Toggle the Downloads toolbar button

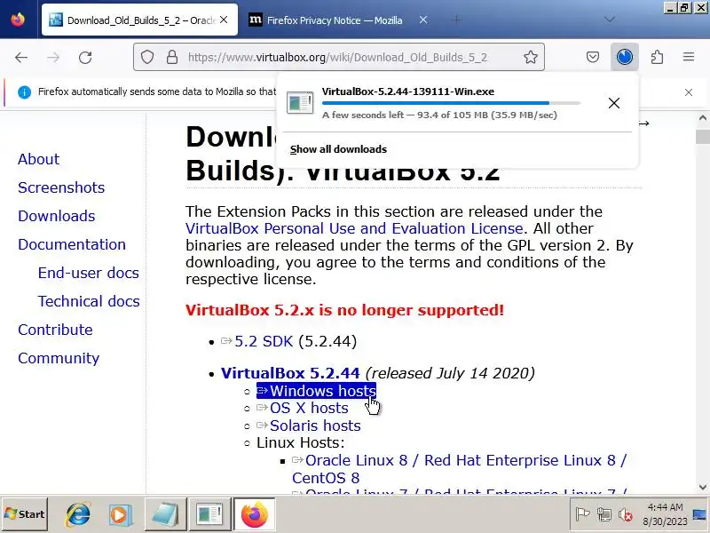click(625, 57)
